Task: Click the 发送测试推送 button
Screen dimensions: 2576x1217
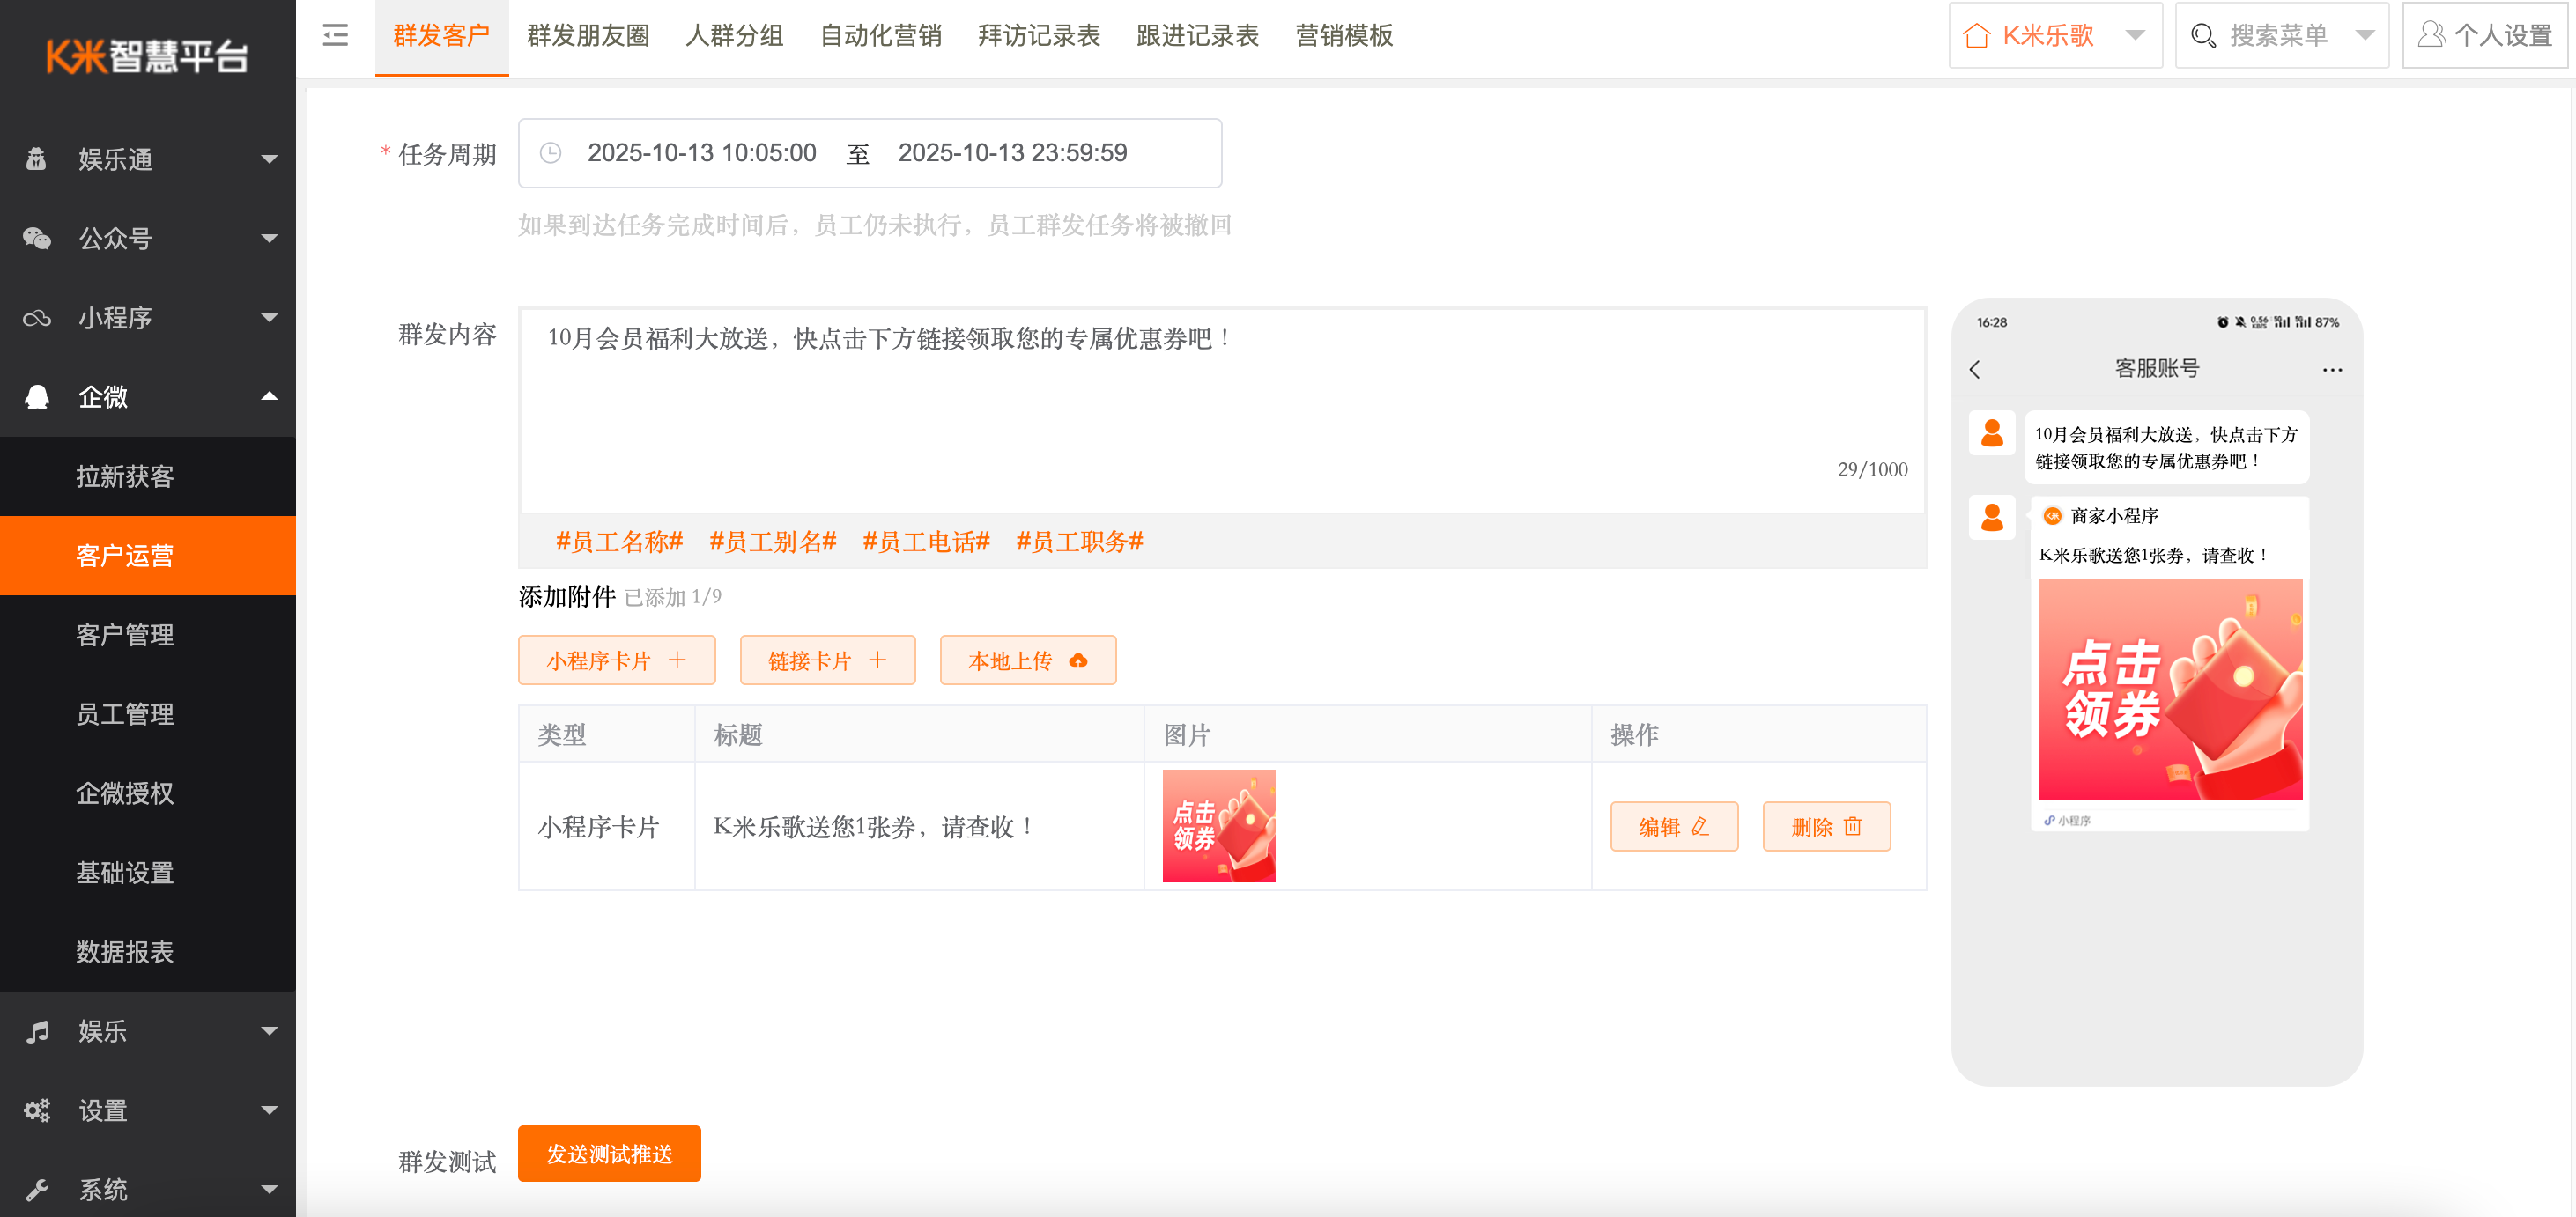Action: (x=609, y=1154)
